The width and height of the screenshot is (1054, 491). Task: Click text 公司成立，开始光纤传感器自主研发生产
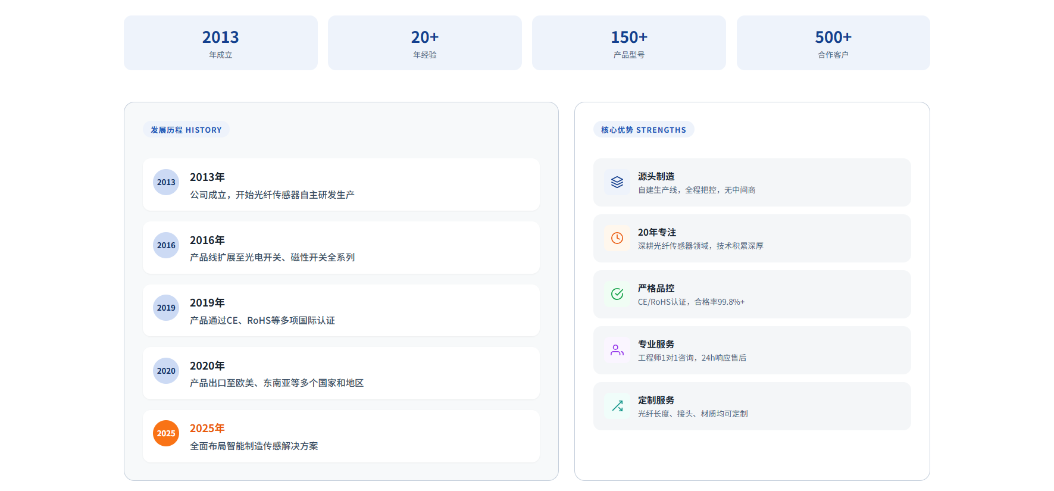coord(272,195)
